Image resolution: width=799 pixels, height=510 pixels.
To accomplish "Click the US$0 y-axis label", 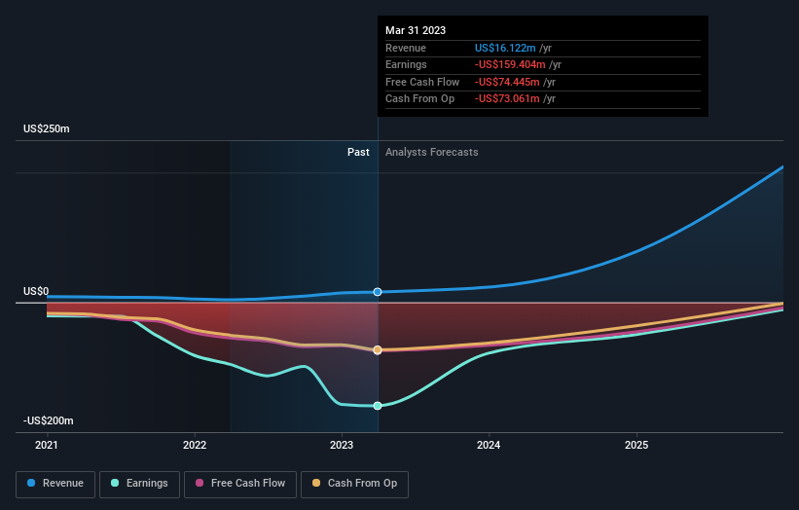I will coord(36,291).
